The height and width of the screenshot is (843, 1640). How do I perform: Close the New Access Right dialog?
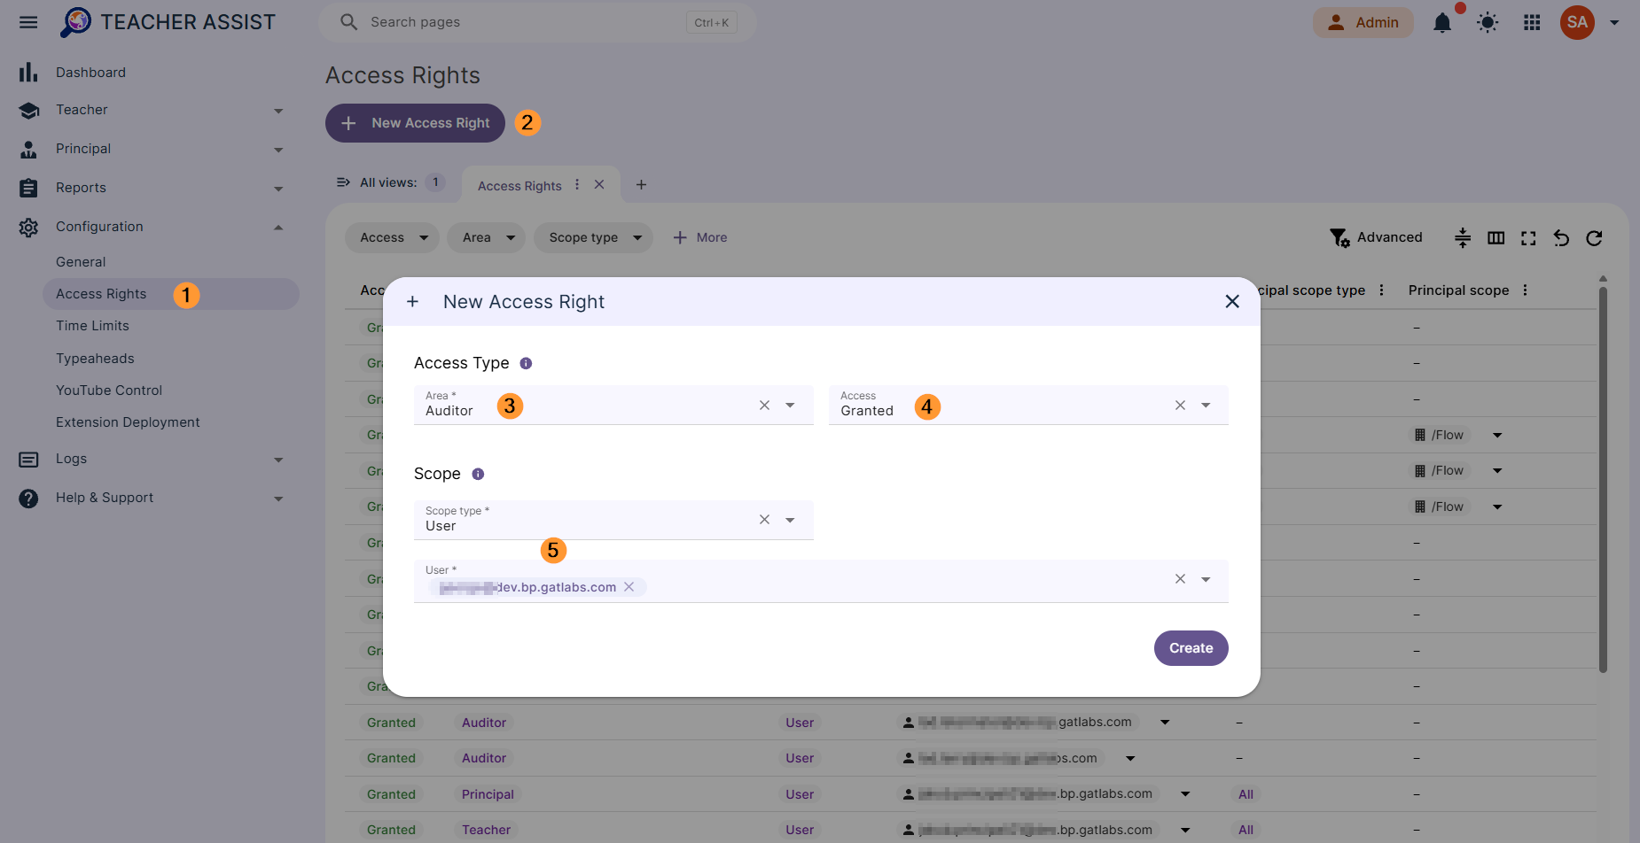(1232, 301)
